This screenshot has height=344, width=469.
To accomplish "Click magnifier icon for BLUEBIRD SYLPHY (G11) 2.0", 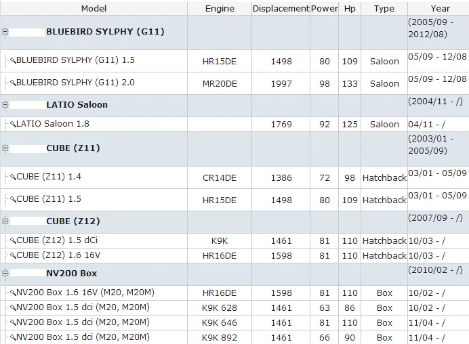I will tap(13, 83).
